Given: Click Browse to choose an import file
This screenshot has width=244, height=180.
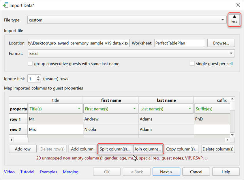Looking at the screenshot, I should tap(221, 43).
